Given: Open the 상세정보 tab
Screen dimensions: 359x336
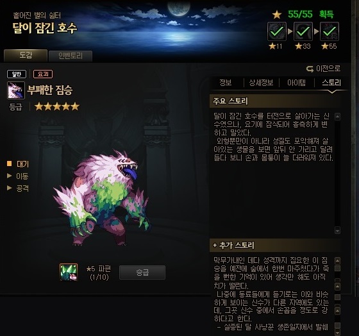Looking at the screenshot, I should 261,83.
